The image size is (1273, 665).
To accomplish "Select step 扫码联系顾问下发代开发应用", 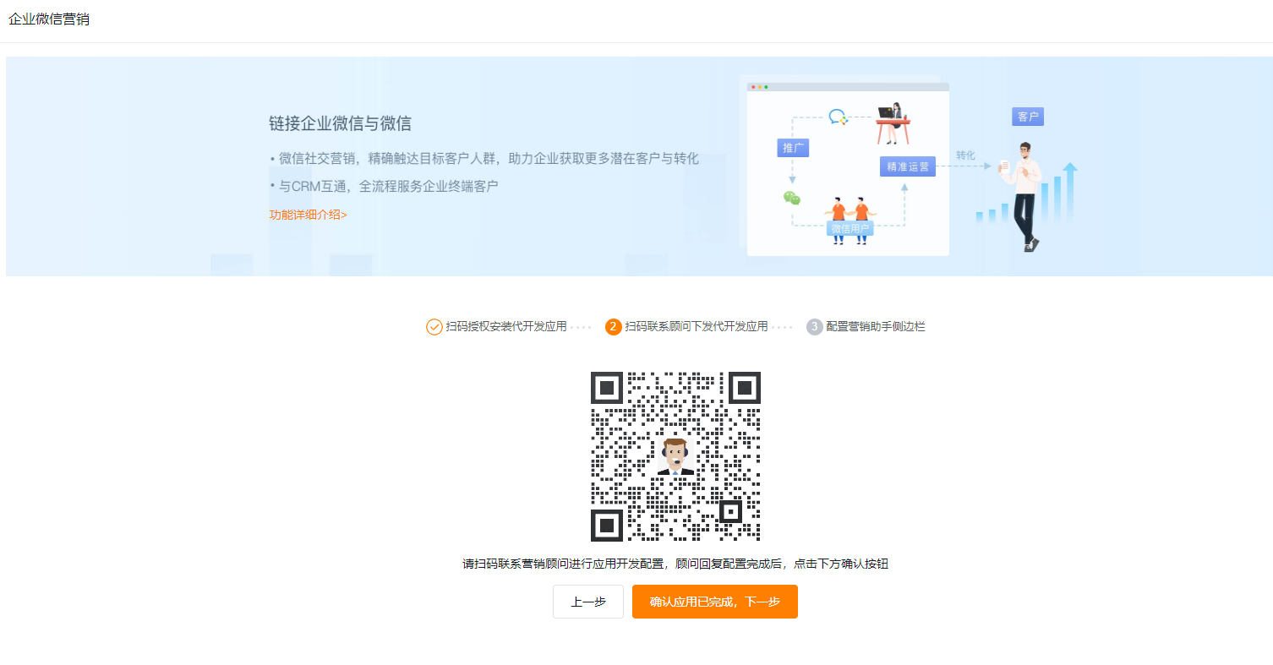I will [696, 326].
